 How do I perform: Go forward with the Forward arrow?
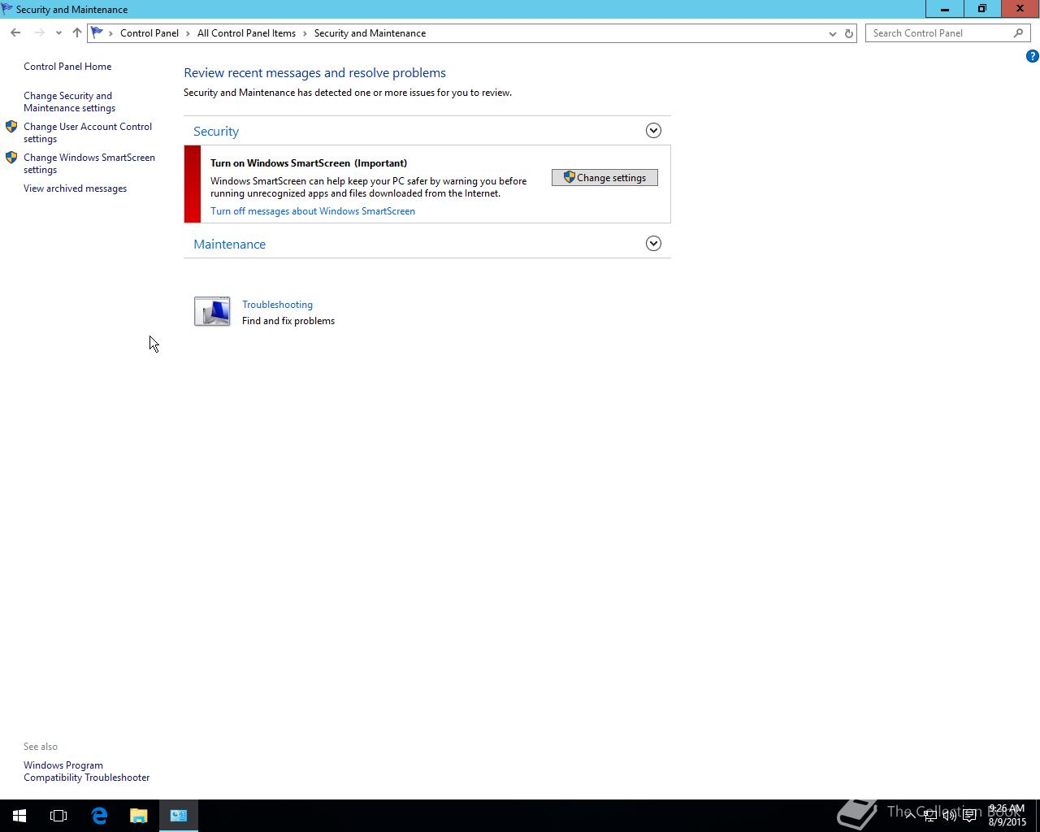coord(39,33)
